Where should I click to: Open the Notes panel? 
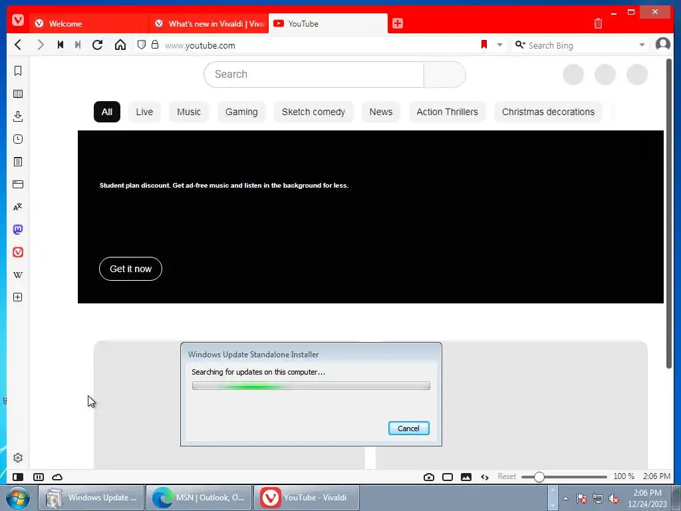(x=18, y=162)
